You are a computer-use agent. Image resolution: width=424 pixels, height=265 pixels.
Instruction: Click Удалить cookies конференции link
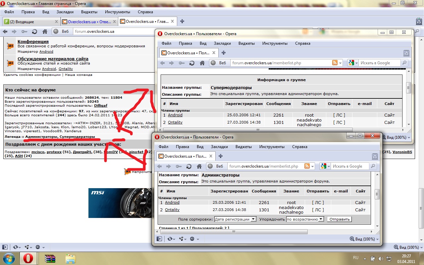32,75
